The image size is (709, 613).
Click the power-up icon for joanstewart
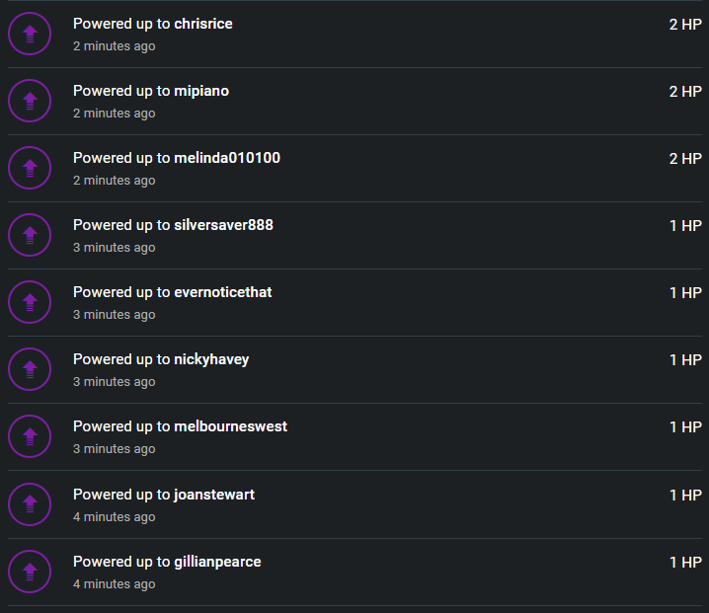pos(30,504)
